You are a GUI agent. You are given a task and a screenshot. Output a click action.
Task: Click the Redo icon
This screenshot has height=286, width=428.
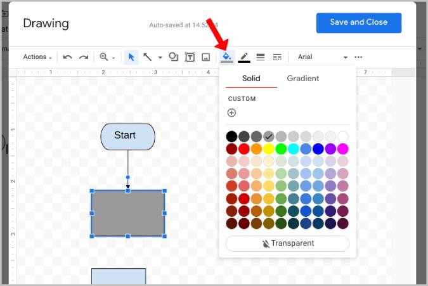pos(84,57)
